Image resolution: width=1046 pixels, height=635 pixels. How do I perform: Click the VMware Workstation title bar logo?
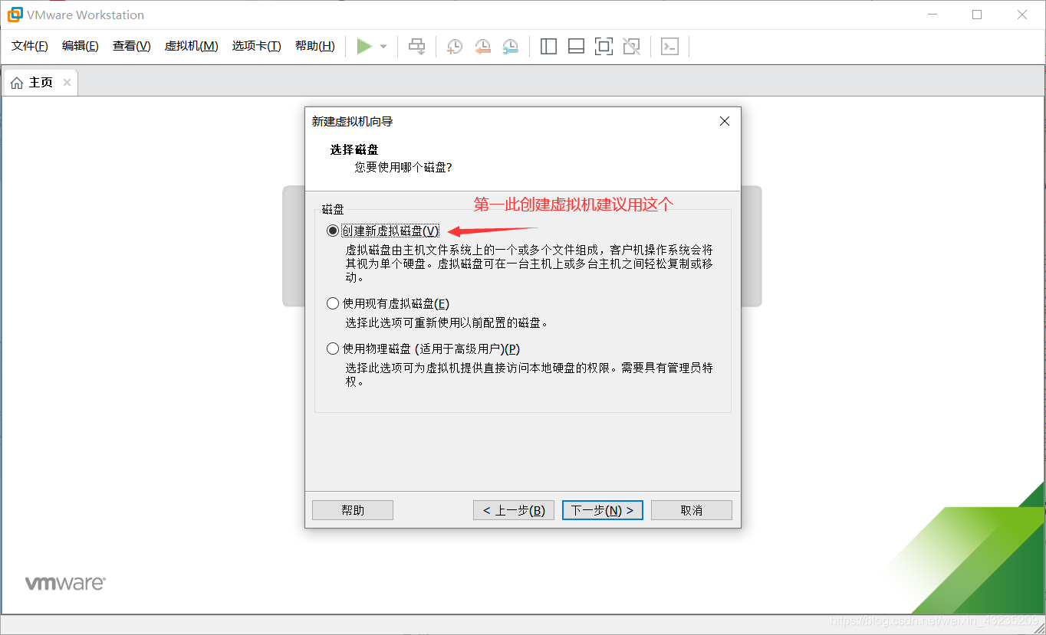(x=15, y=15)
